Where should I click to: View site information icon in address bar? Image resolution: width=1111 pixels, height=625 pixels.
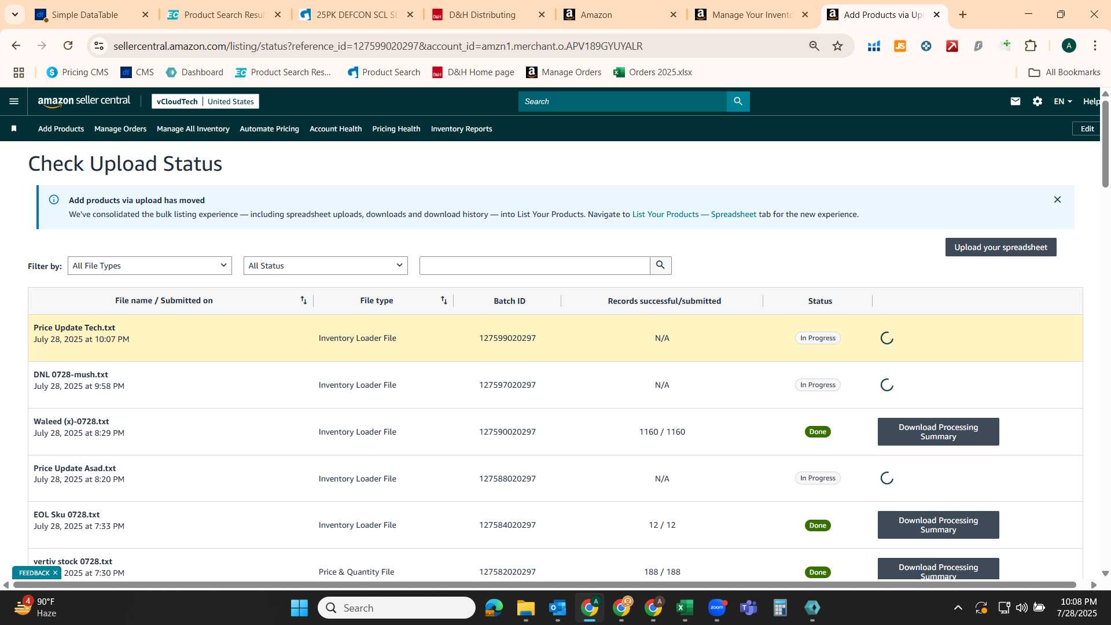point(99,46)
